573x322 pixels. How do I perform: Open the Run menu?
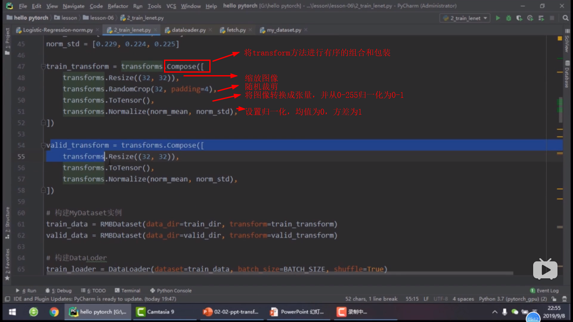(138, 6)
